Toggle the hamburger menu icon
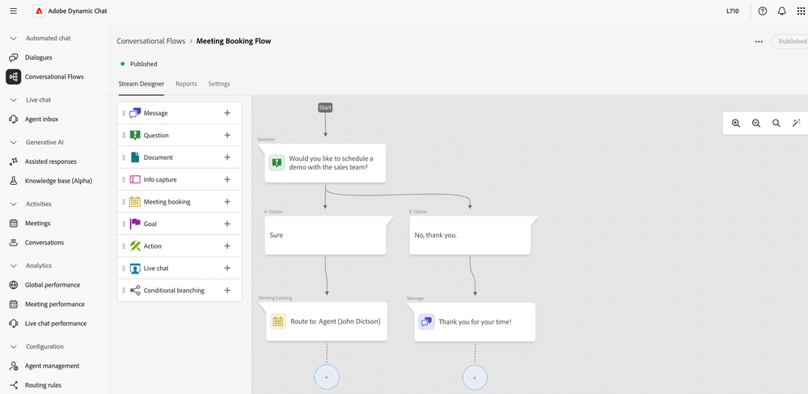Viewport: 808px width, 394px height. click(x=13, y=11)
